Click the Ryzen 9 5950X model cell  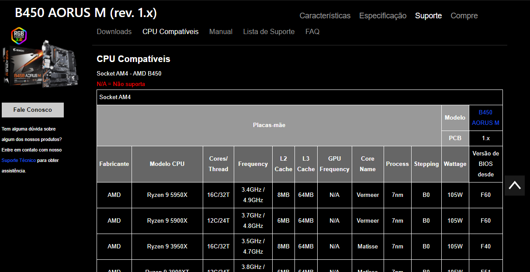point(167,195)
